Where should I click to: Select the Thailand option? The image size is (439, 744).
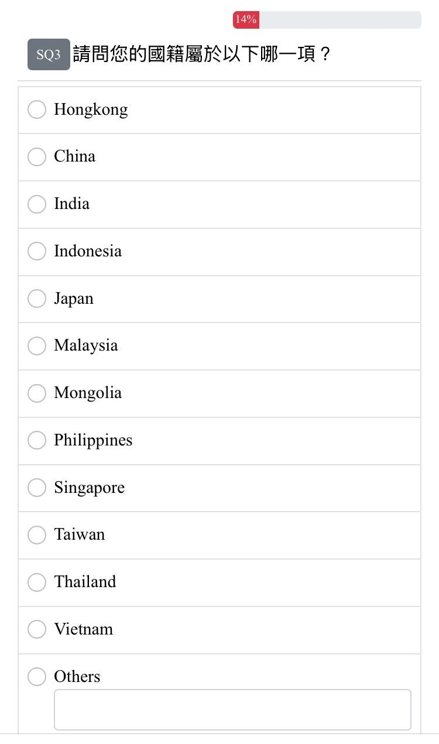point(37,582)
